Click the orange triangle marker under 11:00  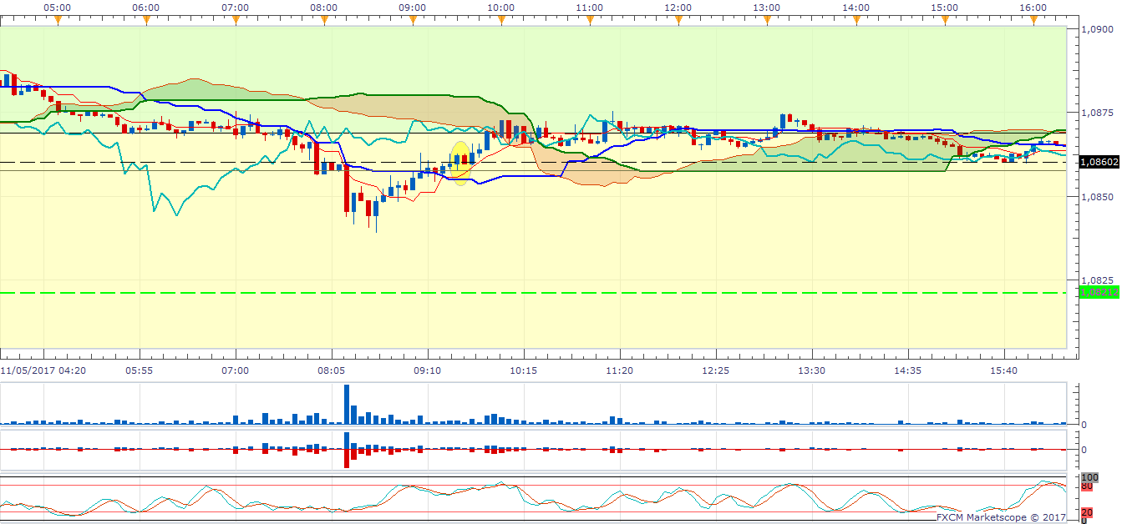click(x=590, y=20)
